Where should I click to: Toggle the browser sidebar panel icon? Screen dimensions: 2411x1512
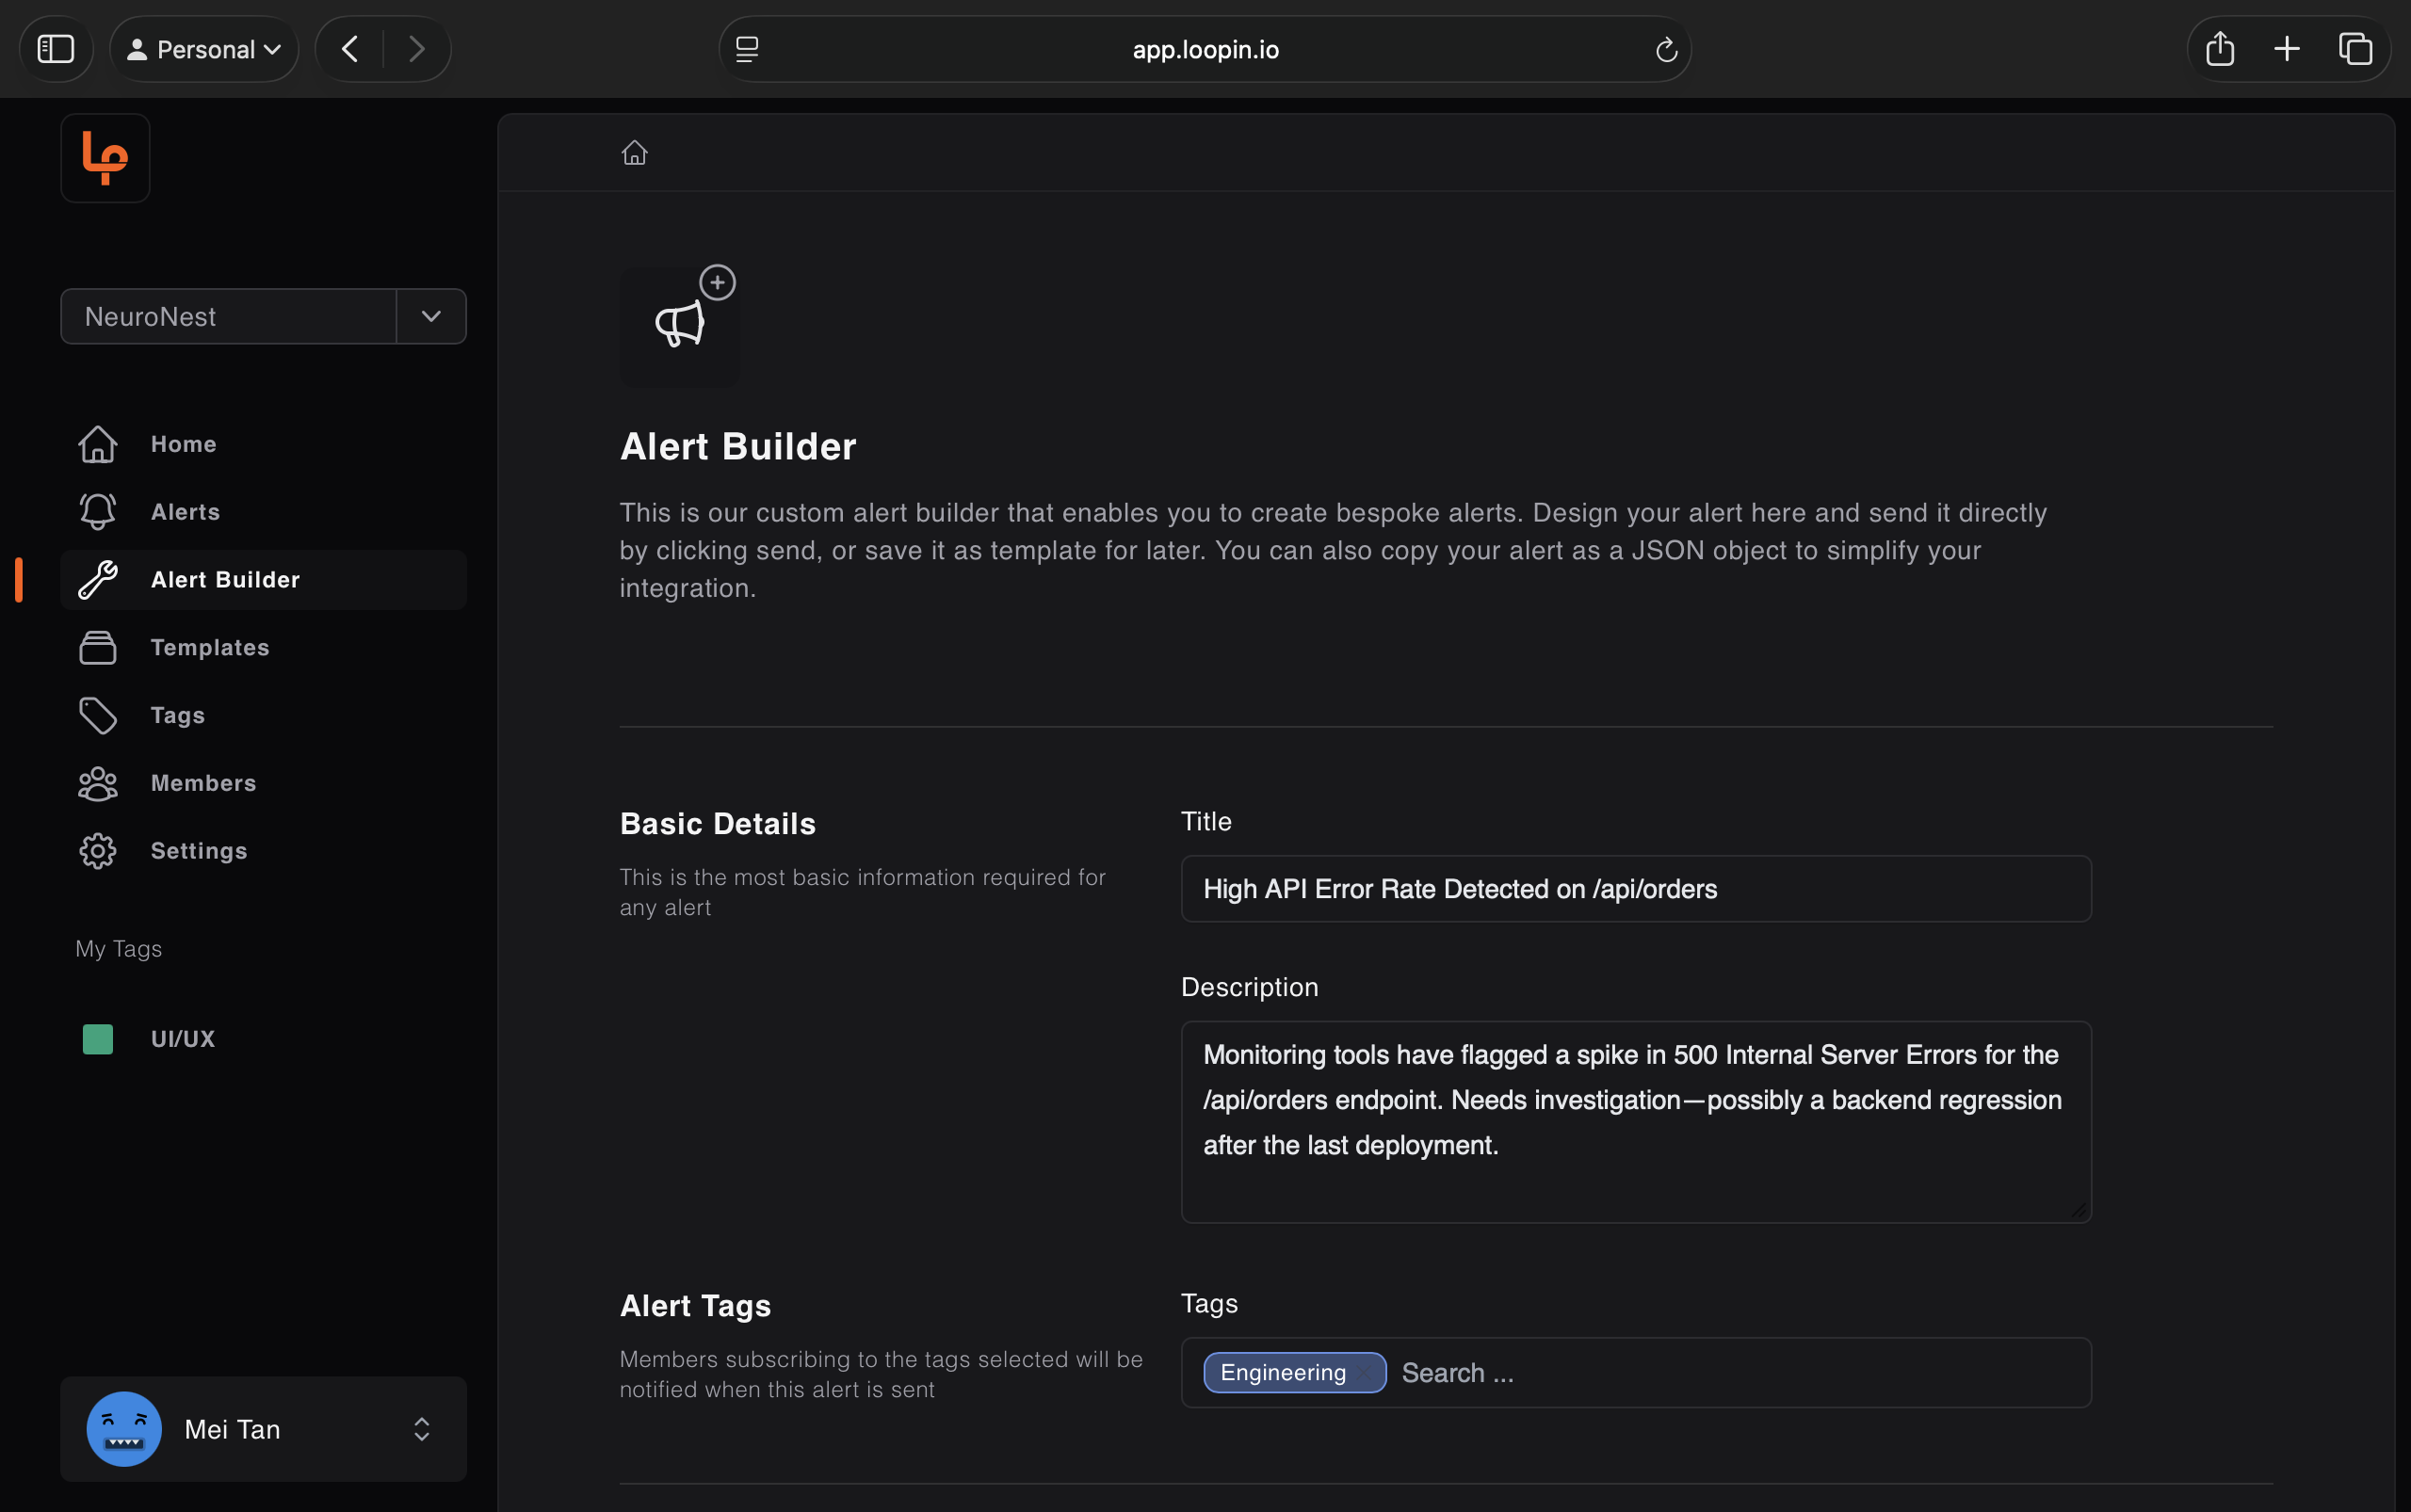click(x=56, y=49)
